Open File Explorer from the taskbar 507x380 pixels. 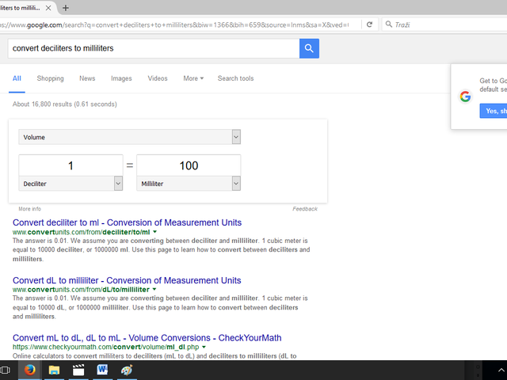click(x=54, y=370)
